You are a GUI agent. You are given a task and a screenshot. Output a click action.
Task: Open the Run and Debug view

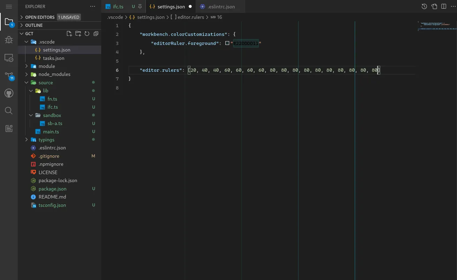tap(9, 40)
